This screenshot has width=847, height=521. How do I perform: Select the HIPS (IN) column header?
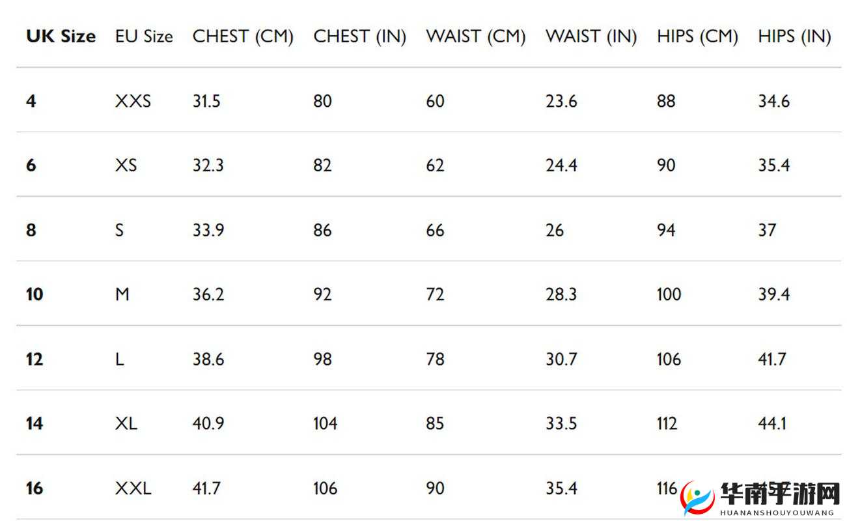pos(794,36)
